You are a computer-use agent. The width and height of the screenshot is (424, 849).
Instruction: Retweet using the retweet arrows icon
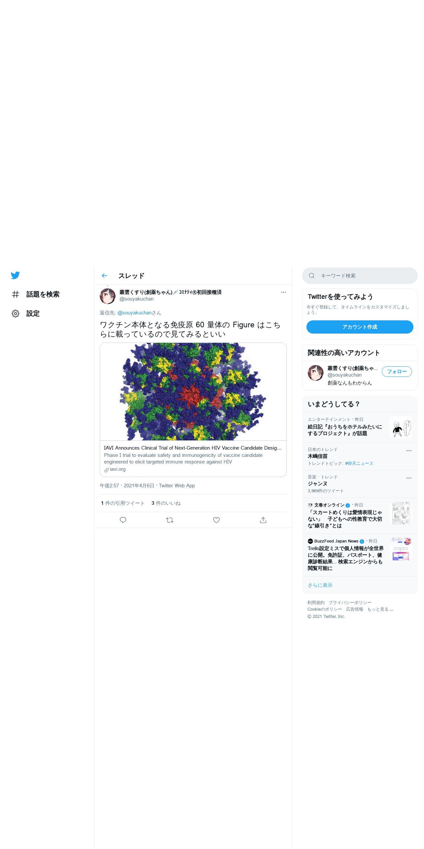pyautogui.click(x=170, y=520)
